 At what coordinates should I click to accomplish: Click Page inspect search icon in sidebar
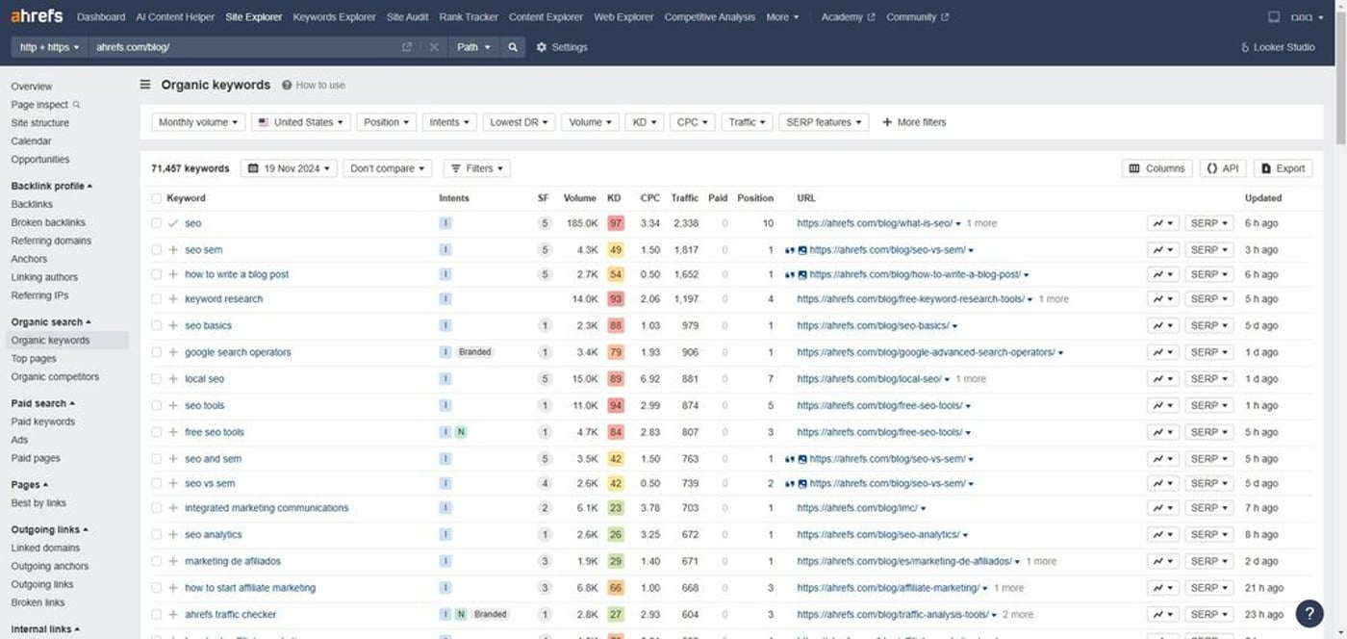tap(76, 105)
